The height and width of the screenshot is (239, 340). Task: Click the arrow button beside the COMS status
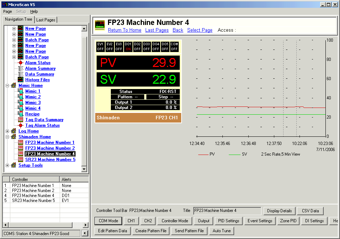click(x=85, y=233)
